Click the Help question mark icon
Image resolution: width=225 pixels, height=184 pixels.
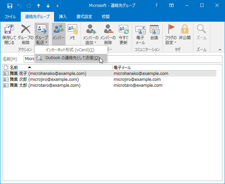pos(156,6)
